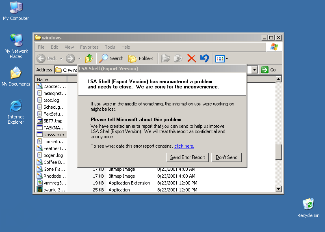Select the msmqinst file

point(52,93)
